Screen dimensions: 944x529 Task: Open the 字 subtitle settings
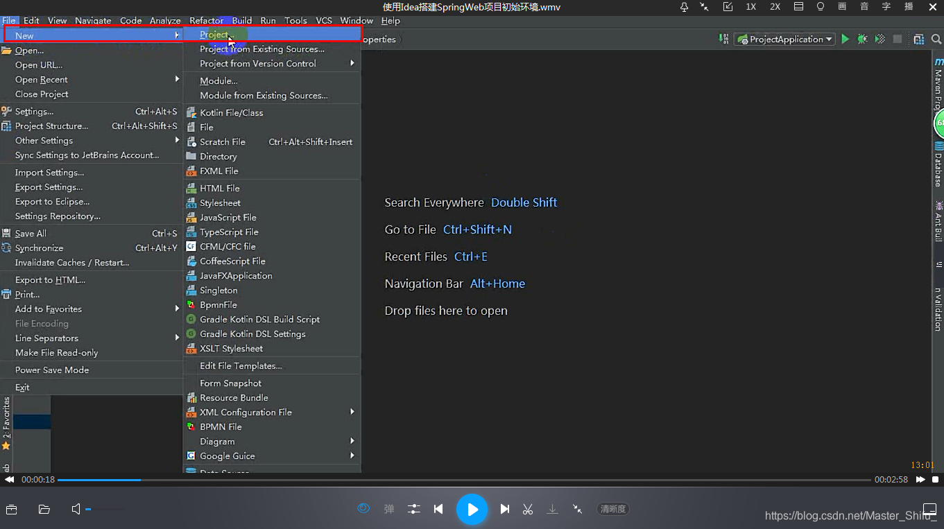click(x=886, y=7)
